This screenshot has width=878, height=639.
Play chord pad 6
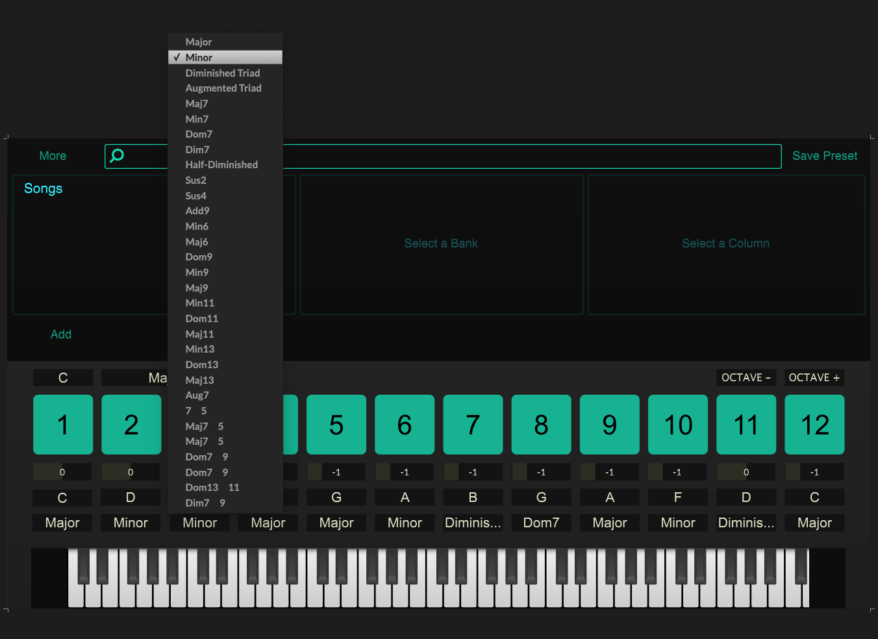[405, 425]
